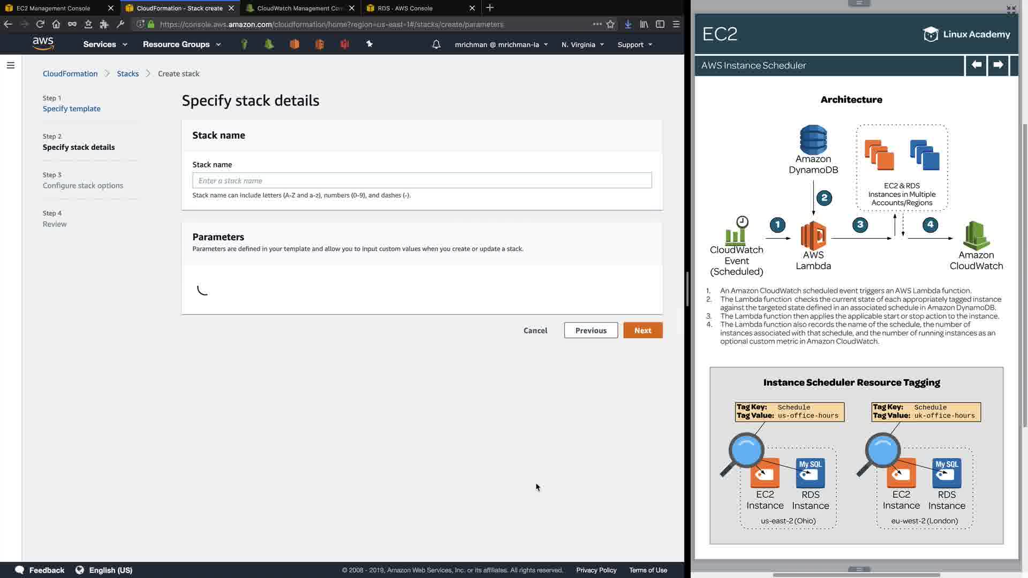Click the browser home icon

[56, 24]
